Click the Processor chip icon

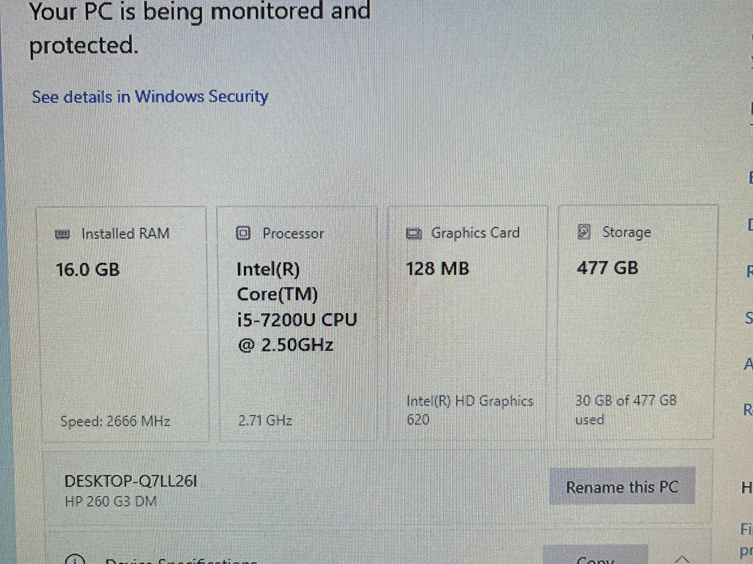point(243,233)
